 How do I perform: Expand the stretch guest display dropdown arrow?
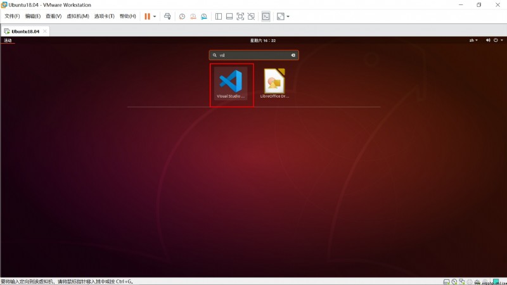tap(288, 16)
